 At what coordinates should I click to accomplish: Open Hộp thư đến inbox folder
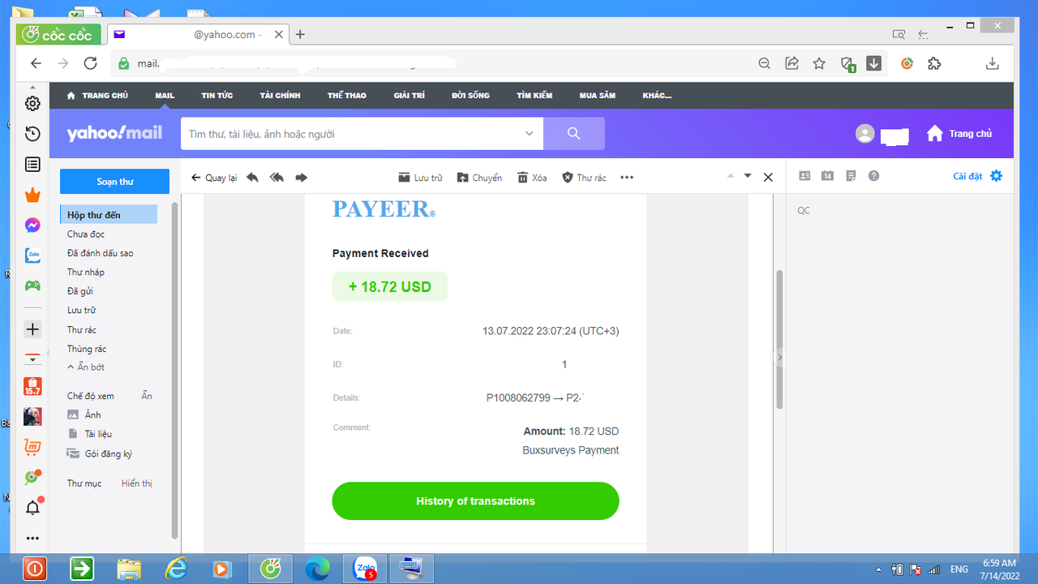(x=109, y=215)
